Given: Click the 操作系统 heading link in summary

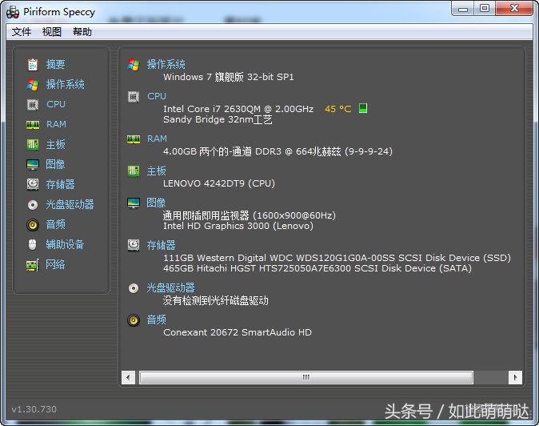Looking at the screenshot, I should coord(166,64).
